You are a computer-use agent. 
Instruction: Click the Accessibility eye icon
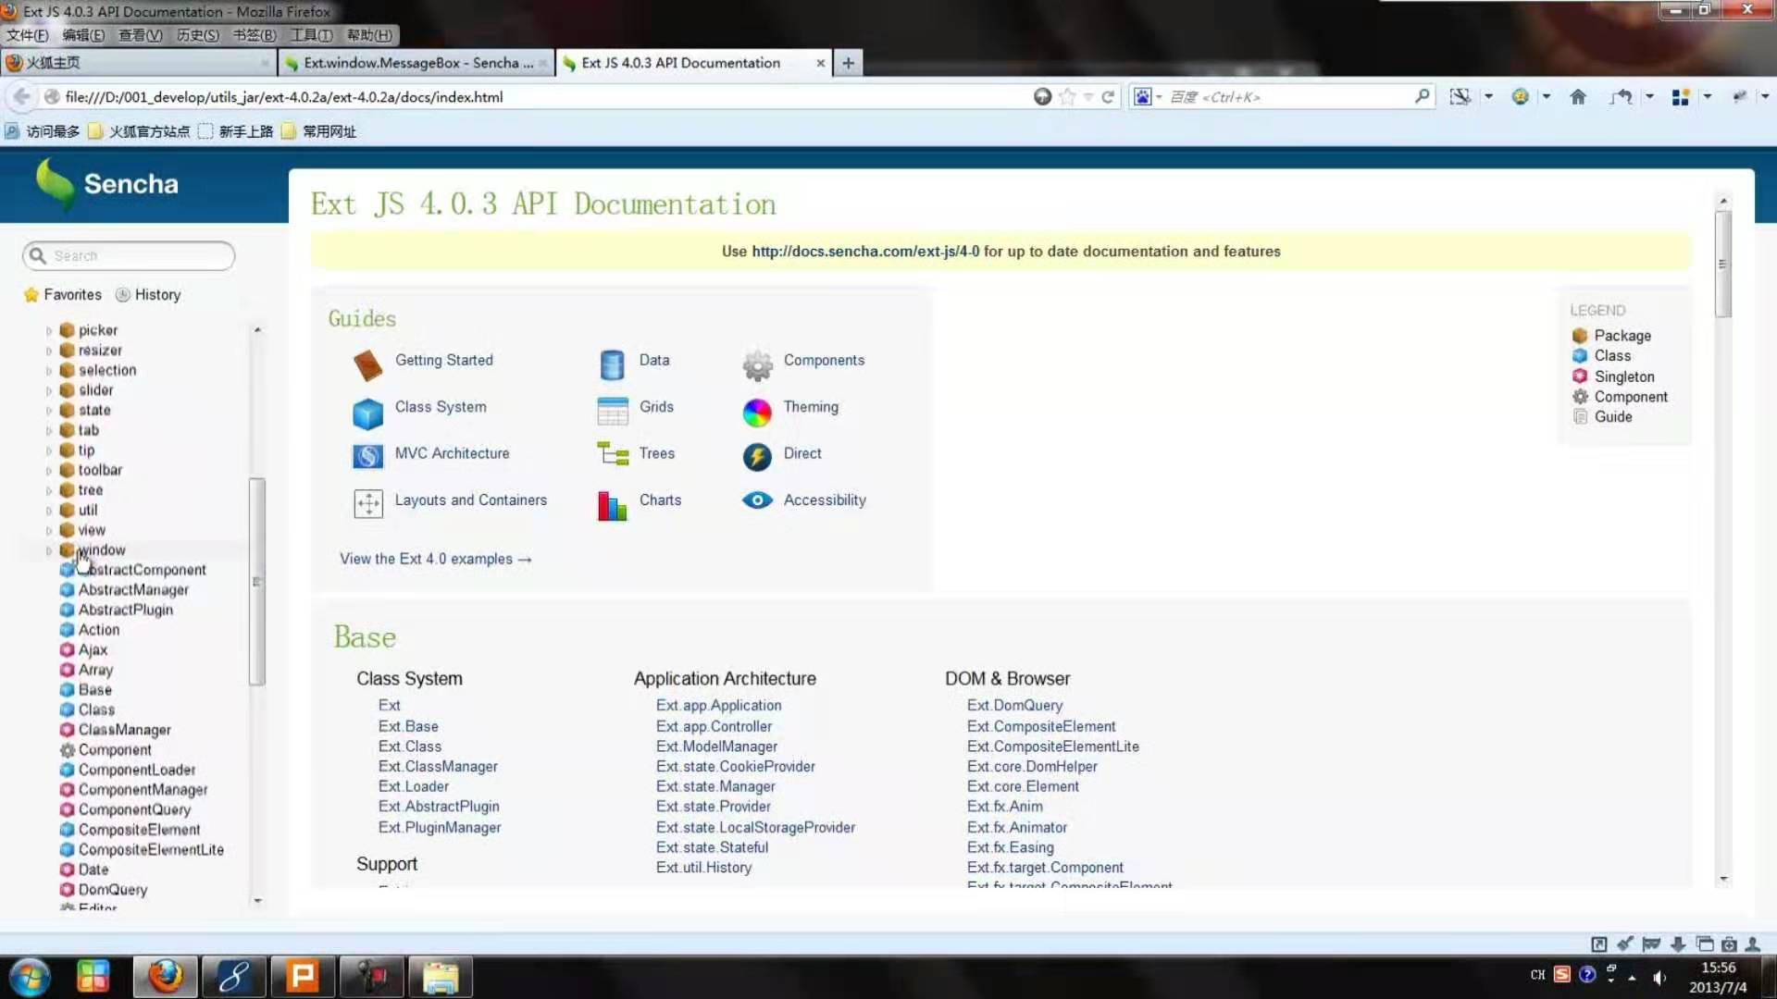pyautogui.click(x=756, y=500)
